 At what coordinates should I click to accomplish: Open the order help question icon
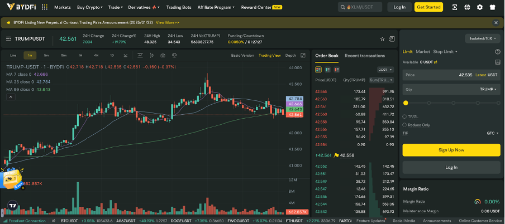[497, 52]
